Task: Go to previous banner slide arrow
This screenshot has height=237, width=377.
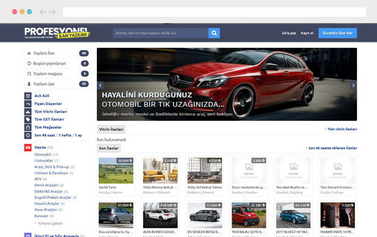Action: pyautogui.click(x=100, y=85)
